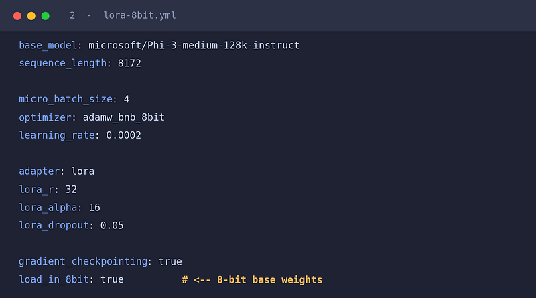Click the base_model key

[48, 46]
